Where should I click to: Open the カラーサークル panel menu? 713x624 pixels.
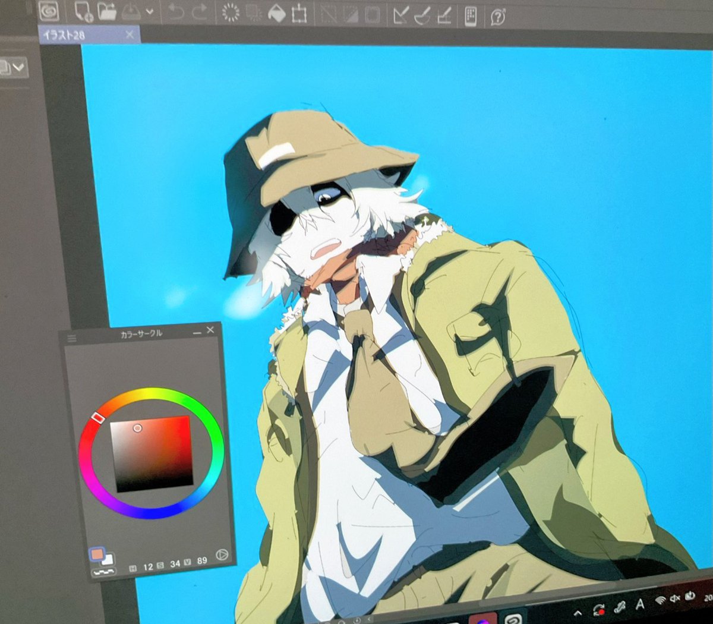pyautogui.click(x=72, y=339)
